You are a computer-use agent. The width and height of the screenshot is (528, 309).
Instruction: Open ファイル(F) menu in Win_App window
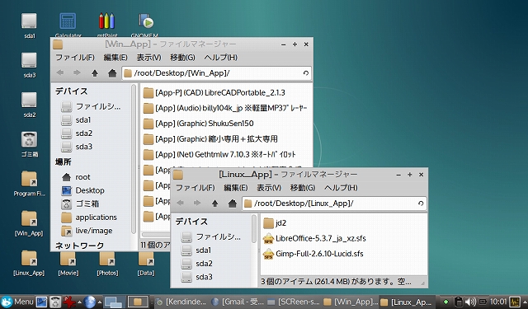pyautogui.click(x=75, y=58)
